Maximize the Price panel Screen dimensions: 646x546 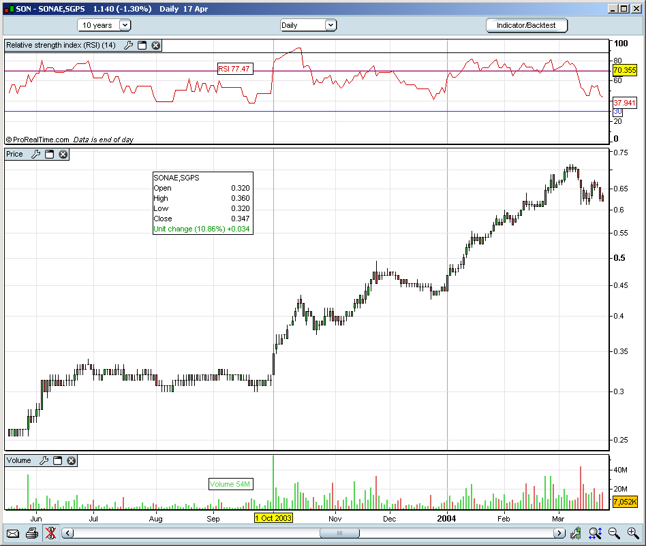click(x=50, y=155)
